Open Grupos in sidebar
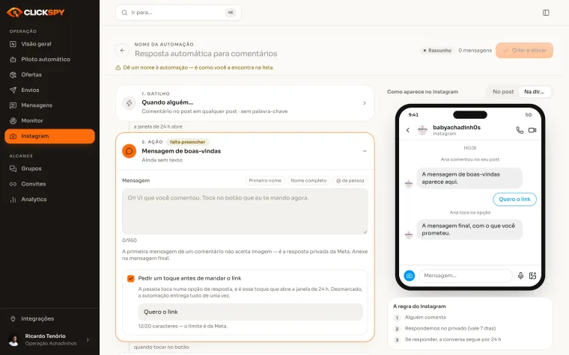This screenshot has height=355, width=569. coord(49,168)
